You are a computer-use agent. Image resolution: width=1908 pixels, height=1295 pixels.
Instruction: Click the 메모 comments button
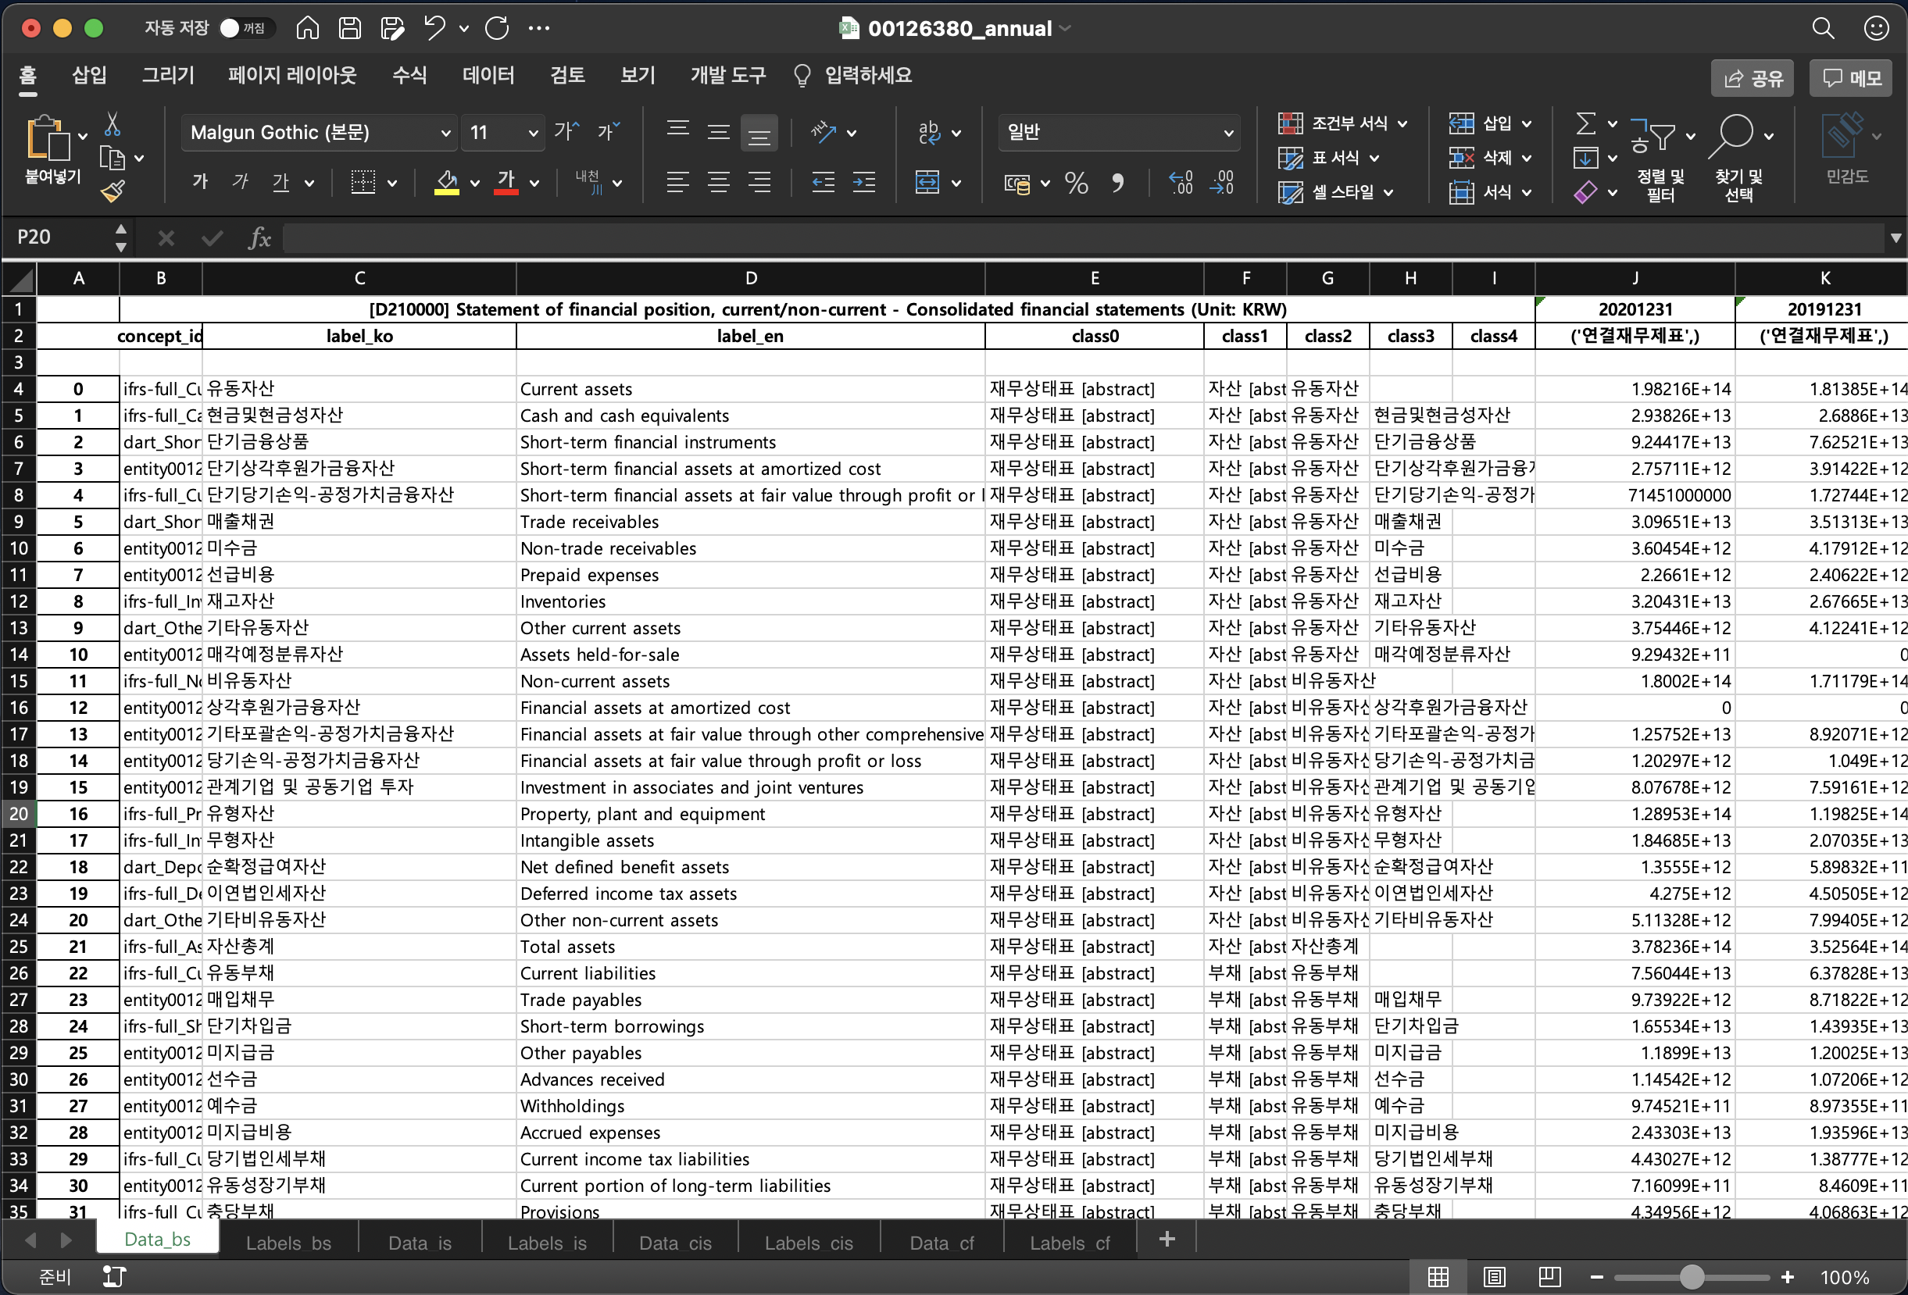1853,78
